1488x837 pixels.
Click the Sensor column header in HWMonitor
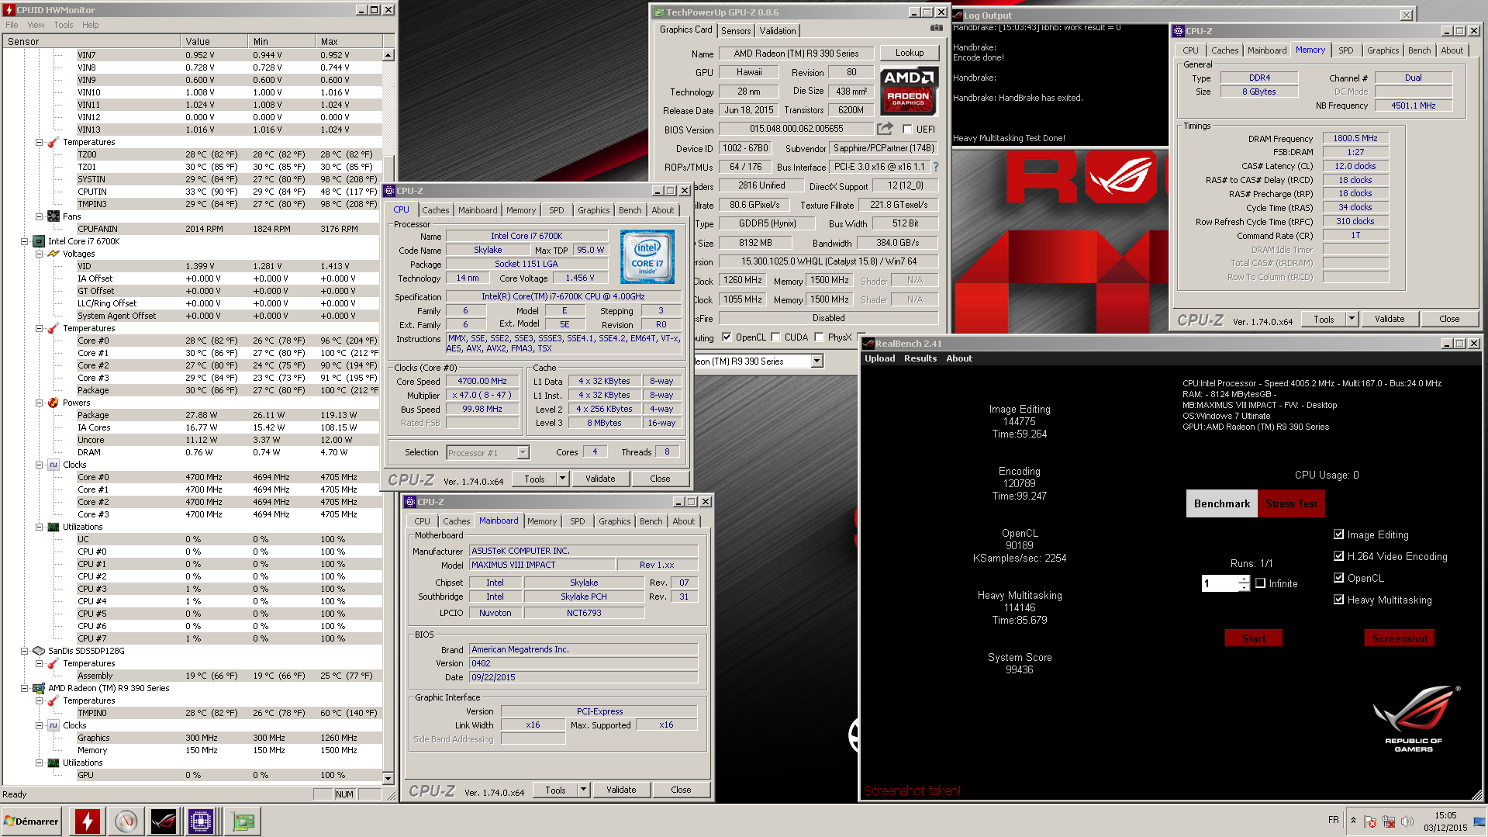[91, 41]
